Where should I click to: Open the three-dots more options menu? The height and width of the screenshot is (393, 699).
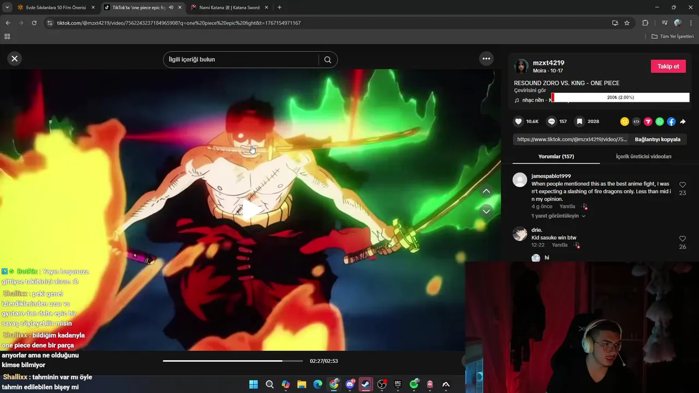[x=486, y=58]
